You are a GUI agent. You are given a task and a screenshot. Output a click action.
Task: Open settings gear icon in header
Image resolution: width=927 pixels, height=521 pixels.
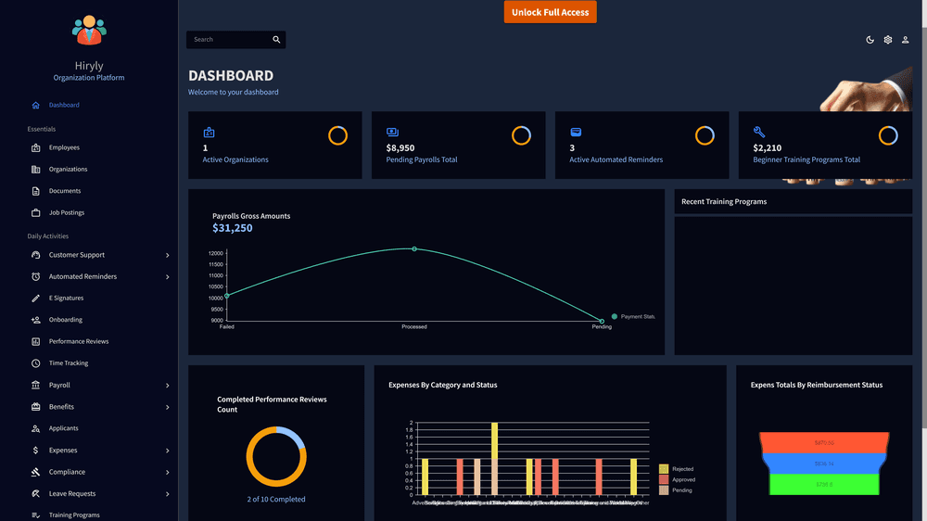coord(887,40)
